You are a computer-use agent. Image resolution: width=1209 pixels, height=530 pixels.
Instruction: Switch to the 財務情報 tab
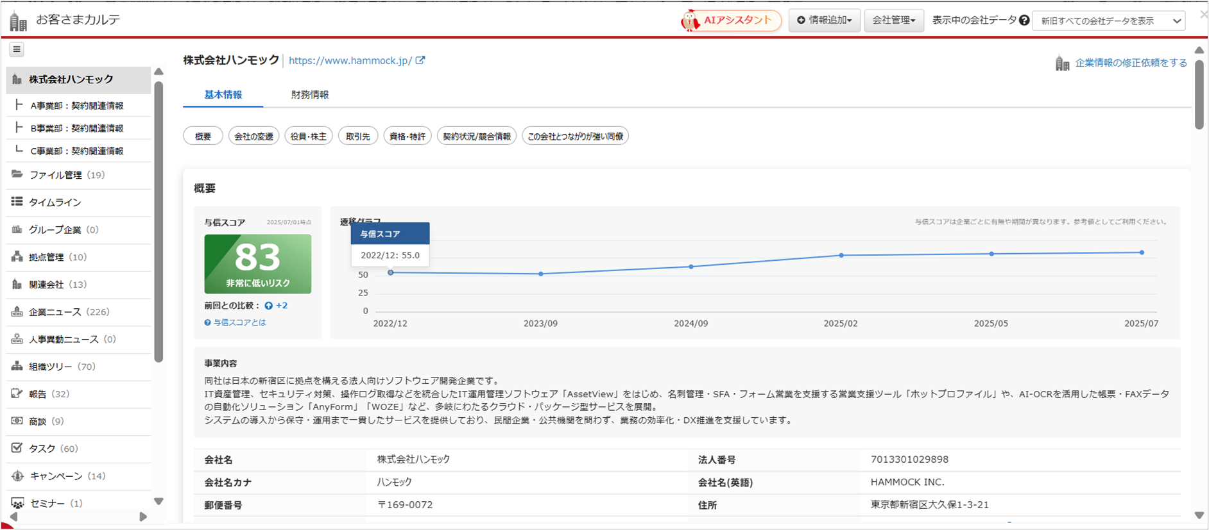309,95
